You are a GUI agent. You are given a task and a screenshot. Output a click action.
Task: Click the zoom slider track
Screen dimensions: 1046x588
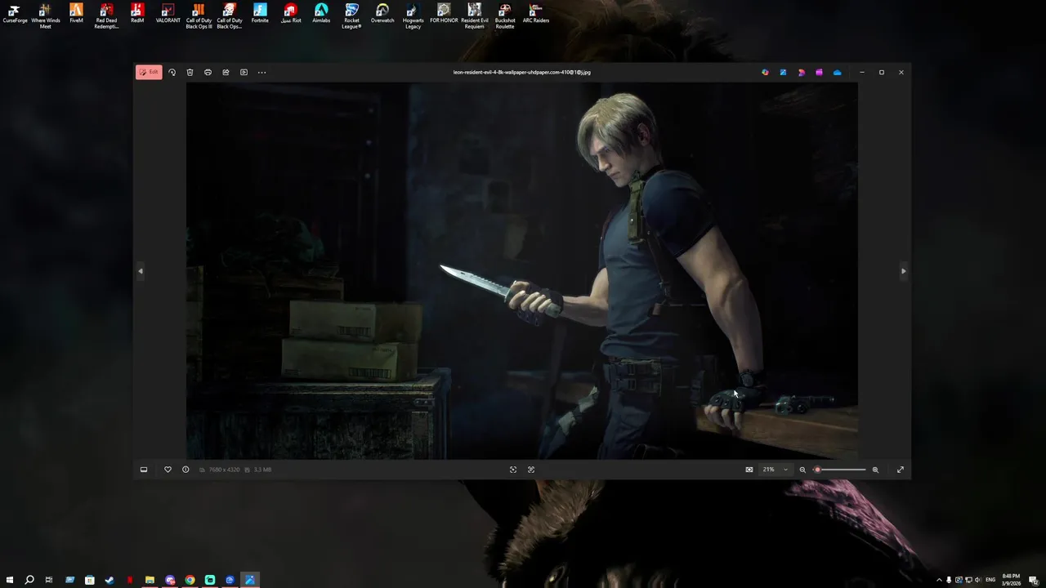839,470
